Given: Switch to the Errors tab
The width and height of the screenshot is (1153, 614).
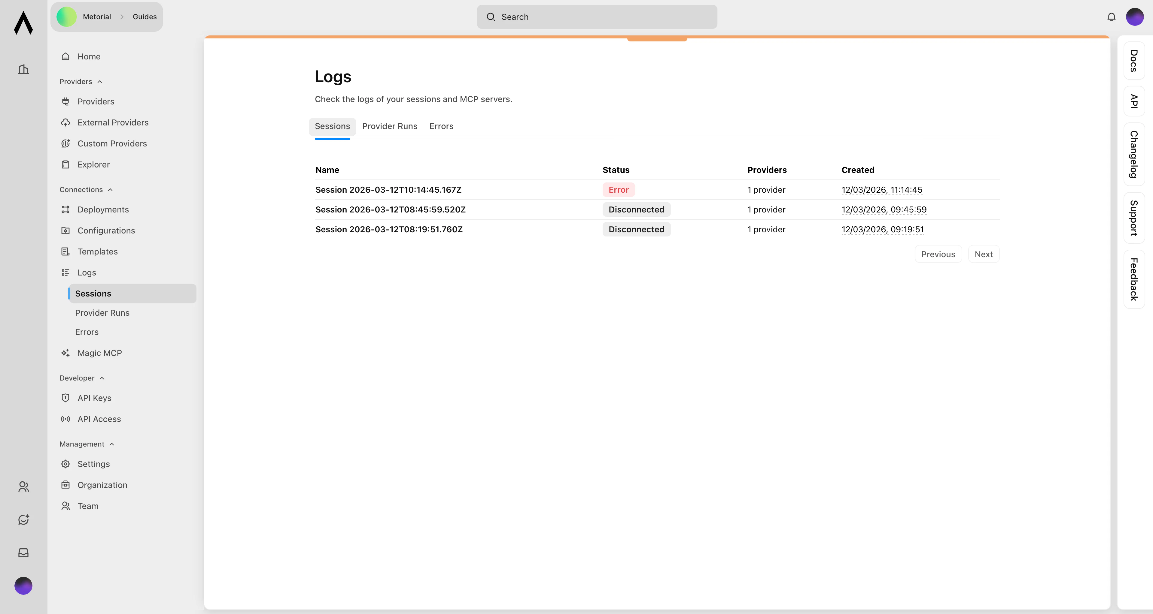Looking at the screenshot, I should 441,126.
